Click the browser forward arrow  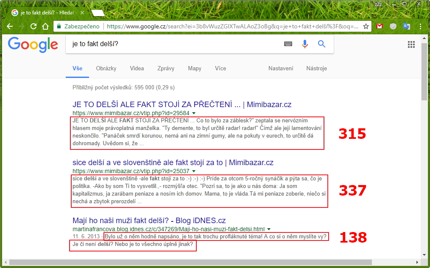coord(22,26)
